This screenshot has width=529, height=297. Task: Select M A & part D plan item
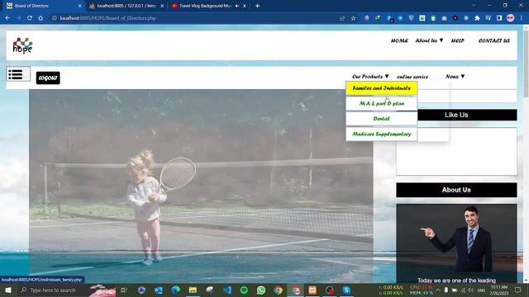point(381,103)
